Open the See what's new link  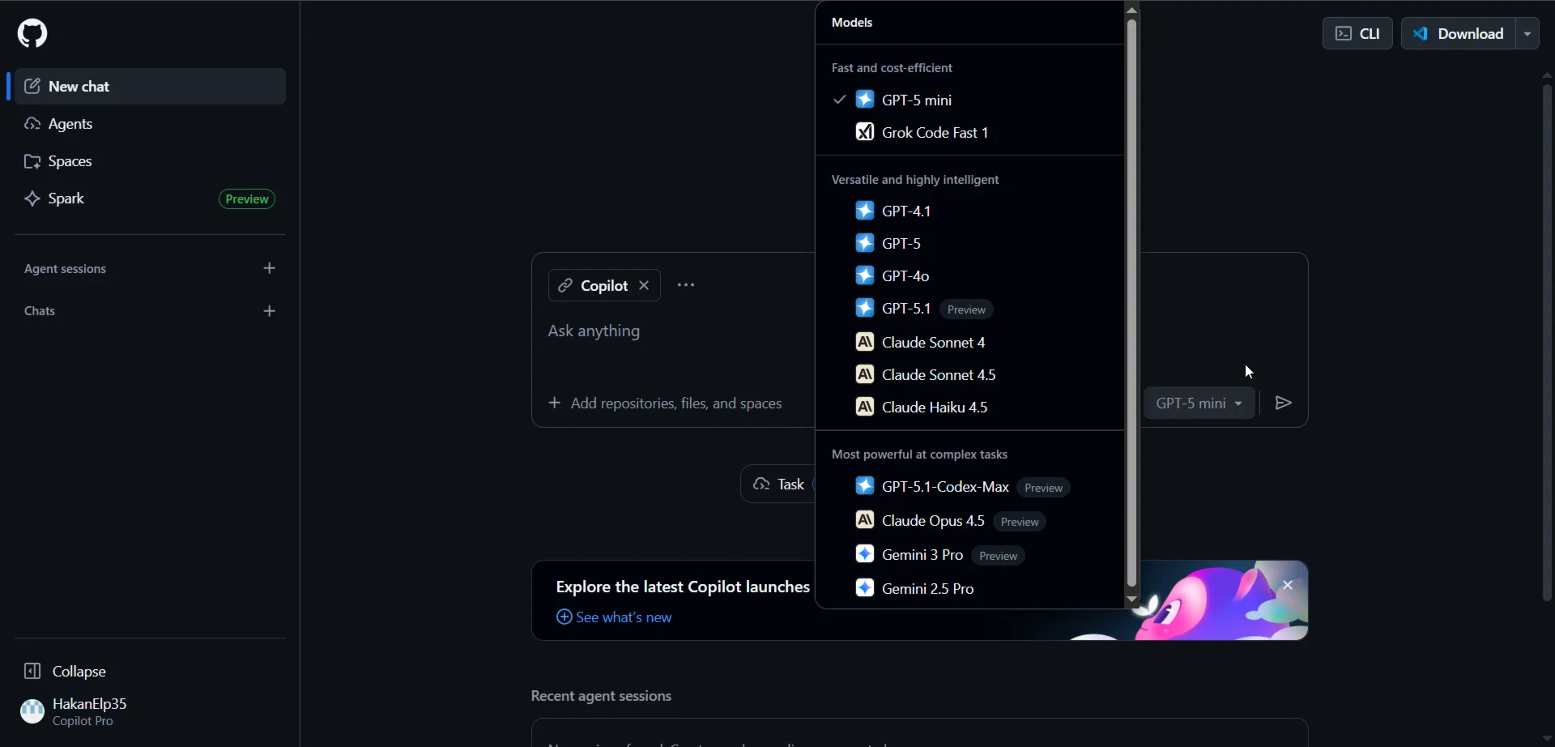pos(614,617)
